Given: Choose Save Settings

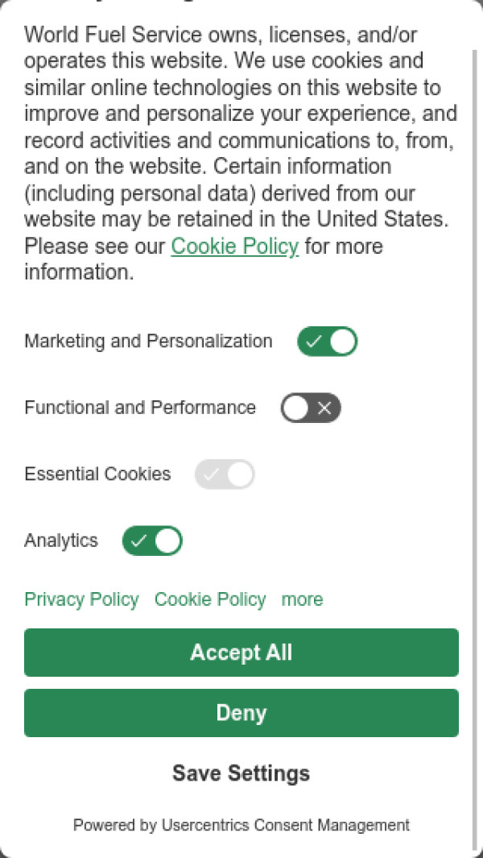Looking at the screenshot, I should [242, 773].
